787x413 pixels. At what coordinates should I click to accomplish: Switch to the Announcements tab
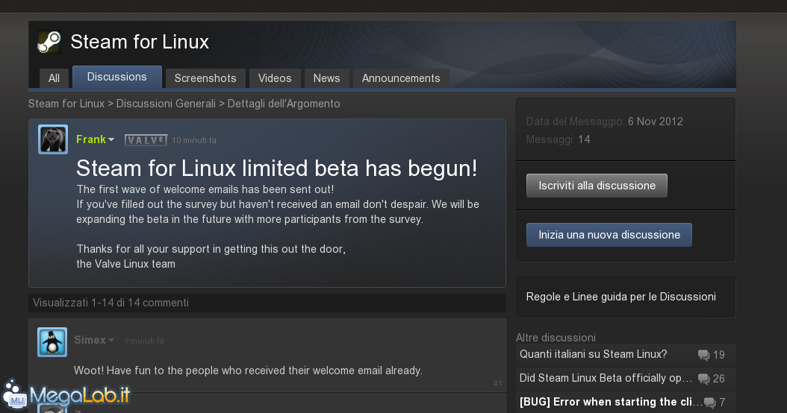(401, 78)
